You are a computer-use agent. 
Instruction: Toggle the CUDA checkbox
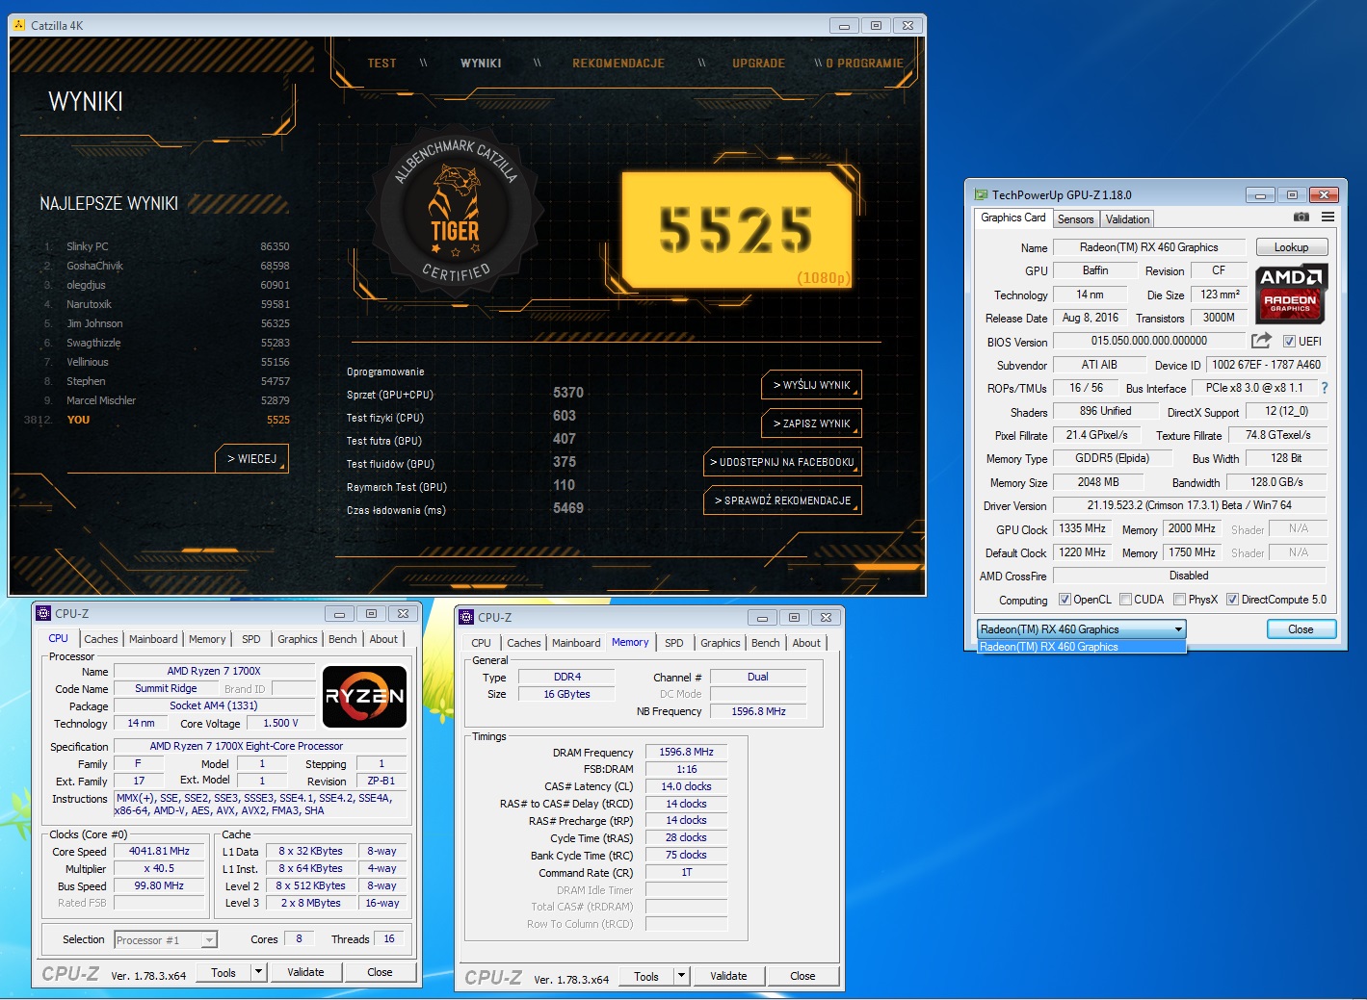click(1125, 600)
